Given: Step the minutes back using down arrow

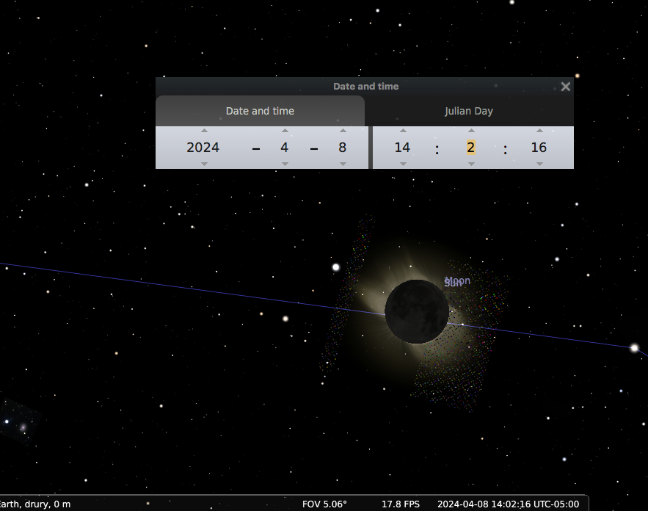Looking at the screenshot, I should [x=471, y=164].
